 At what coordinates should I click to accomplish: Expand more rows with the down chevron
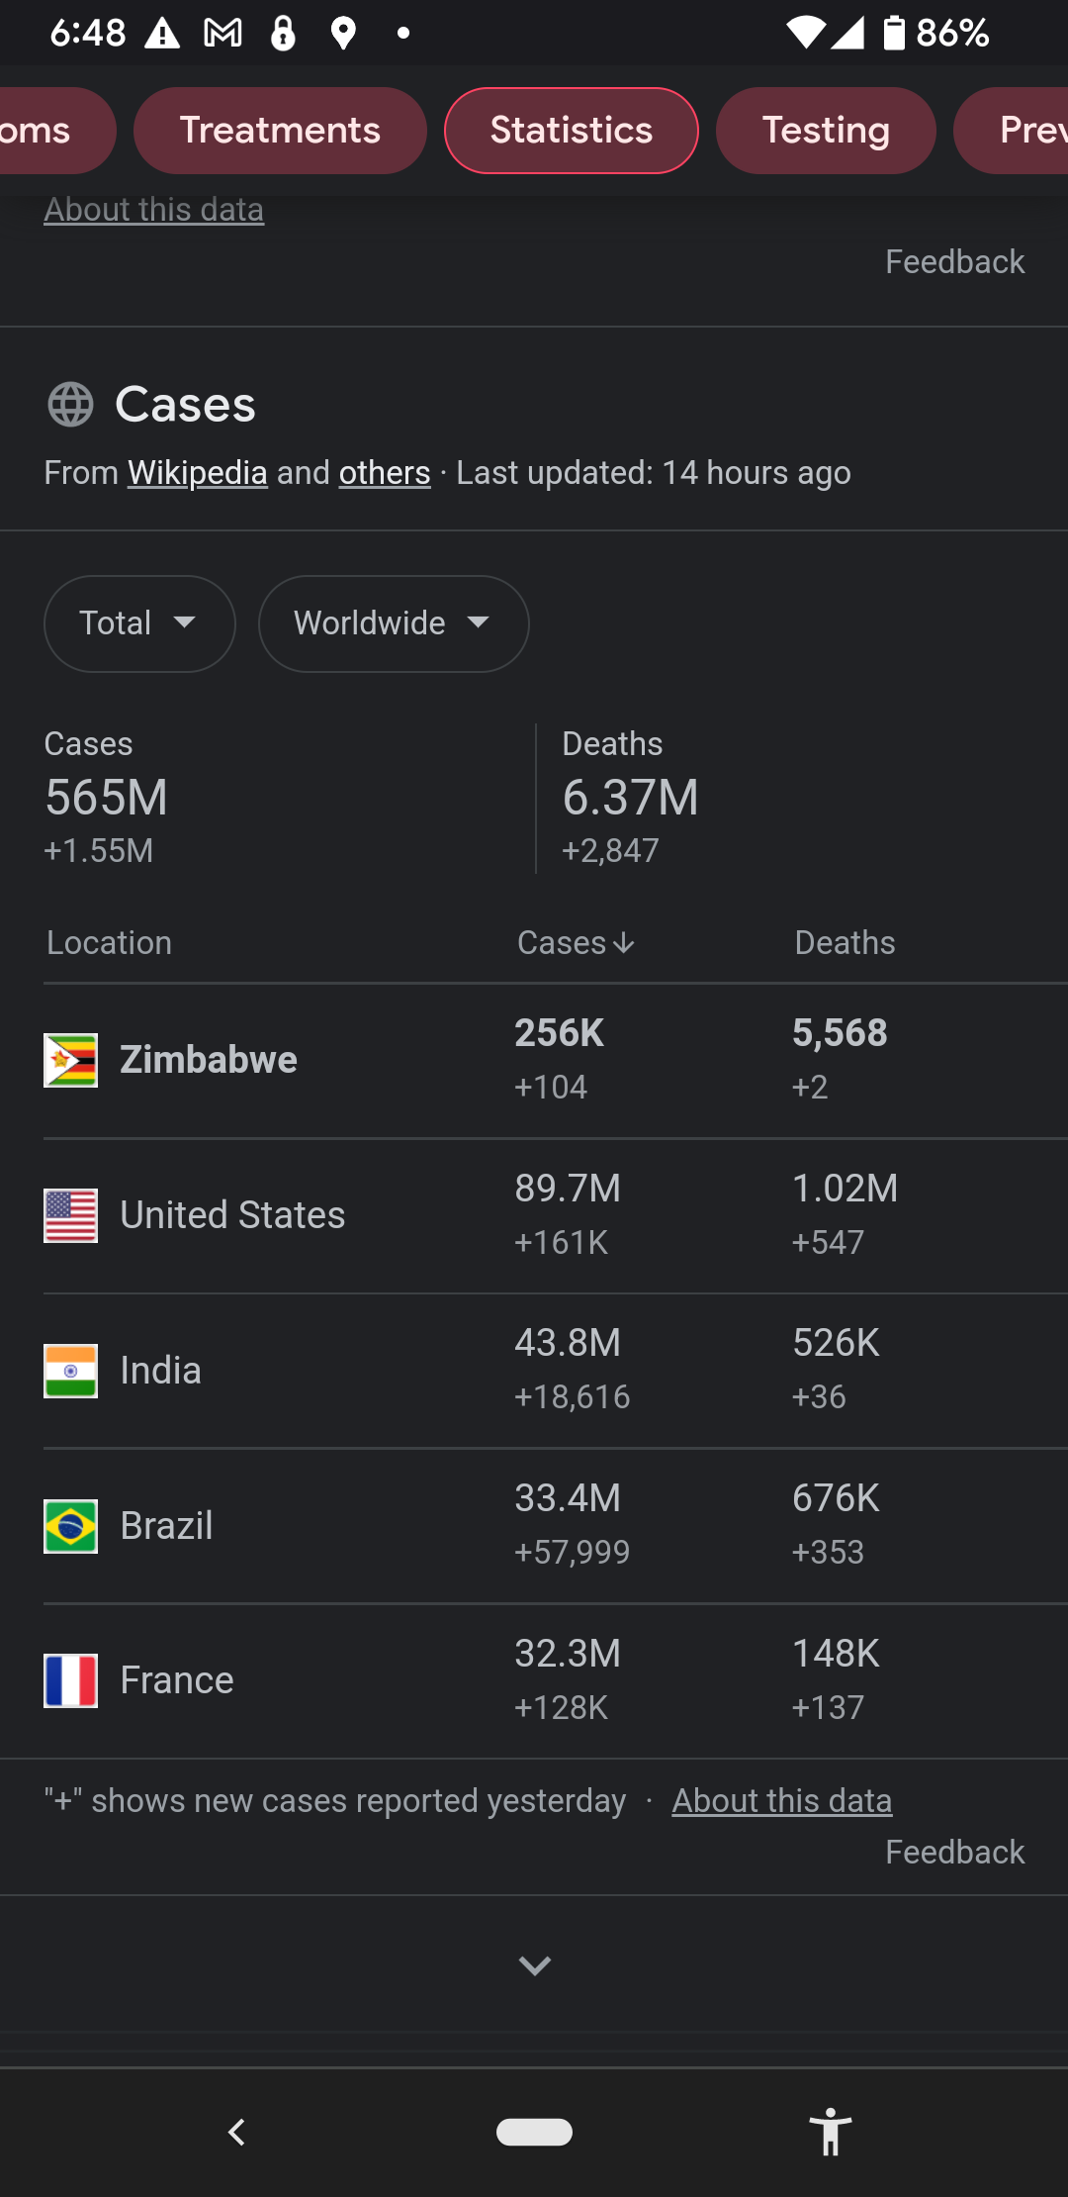point(534,1965)
